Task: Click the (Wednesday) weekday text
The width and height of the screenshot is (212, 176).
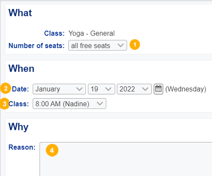Action: [x=186, y=89]
